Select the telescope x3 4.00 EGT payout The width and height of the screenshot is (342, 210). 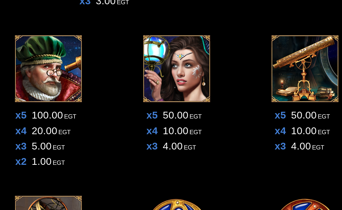pos(300,146)
